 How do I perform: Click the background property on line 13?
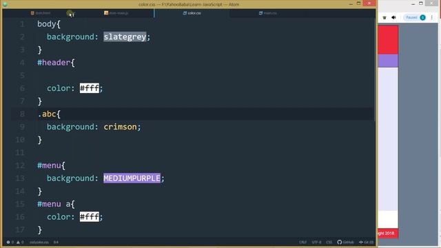coord(70,178)
